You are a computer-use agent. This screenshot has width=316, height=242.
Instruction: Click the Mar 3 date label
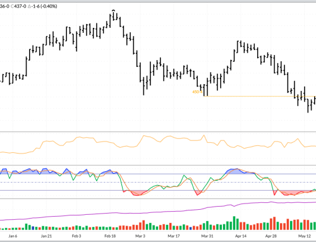pos(140,236)
